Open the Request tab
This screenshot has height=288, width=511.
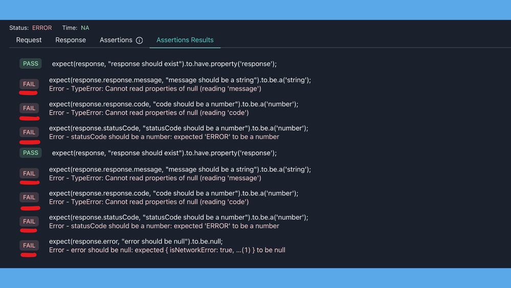coord(29,40)
